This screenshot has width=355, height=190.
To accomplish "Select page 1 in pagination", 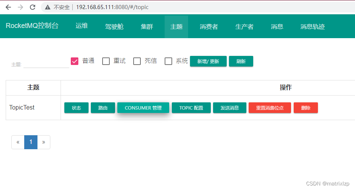I will point(31,142).
